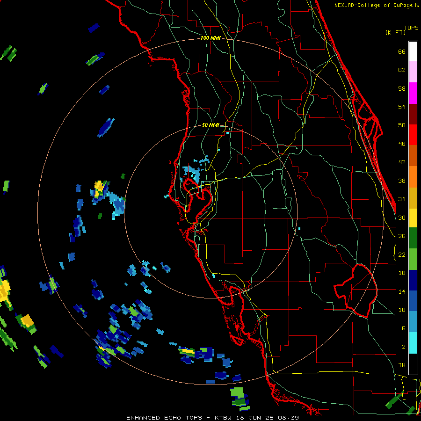Click the white swatch at the legend top
Viewport: 421px width, 421px height.
[413, 51]
